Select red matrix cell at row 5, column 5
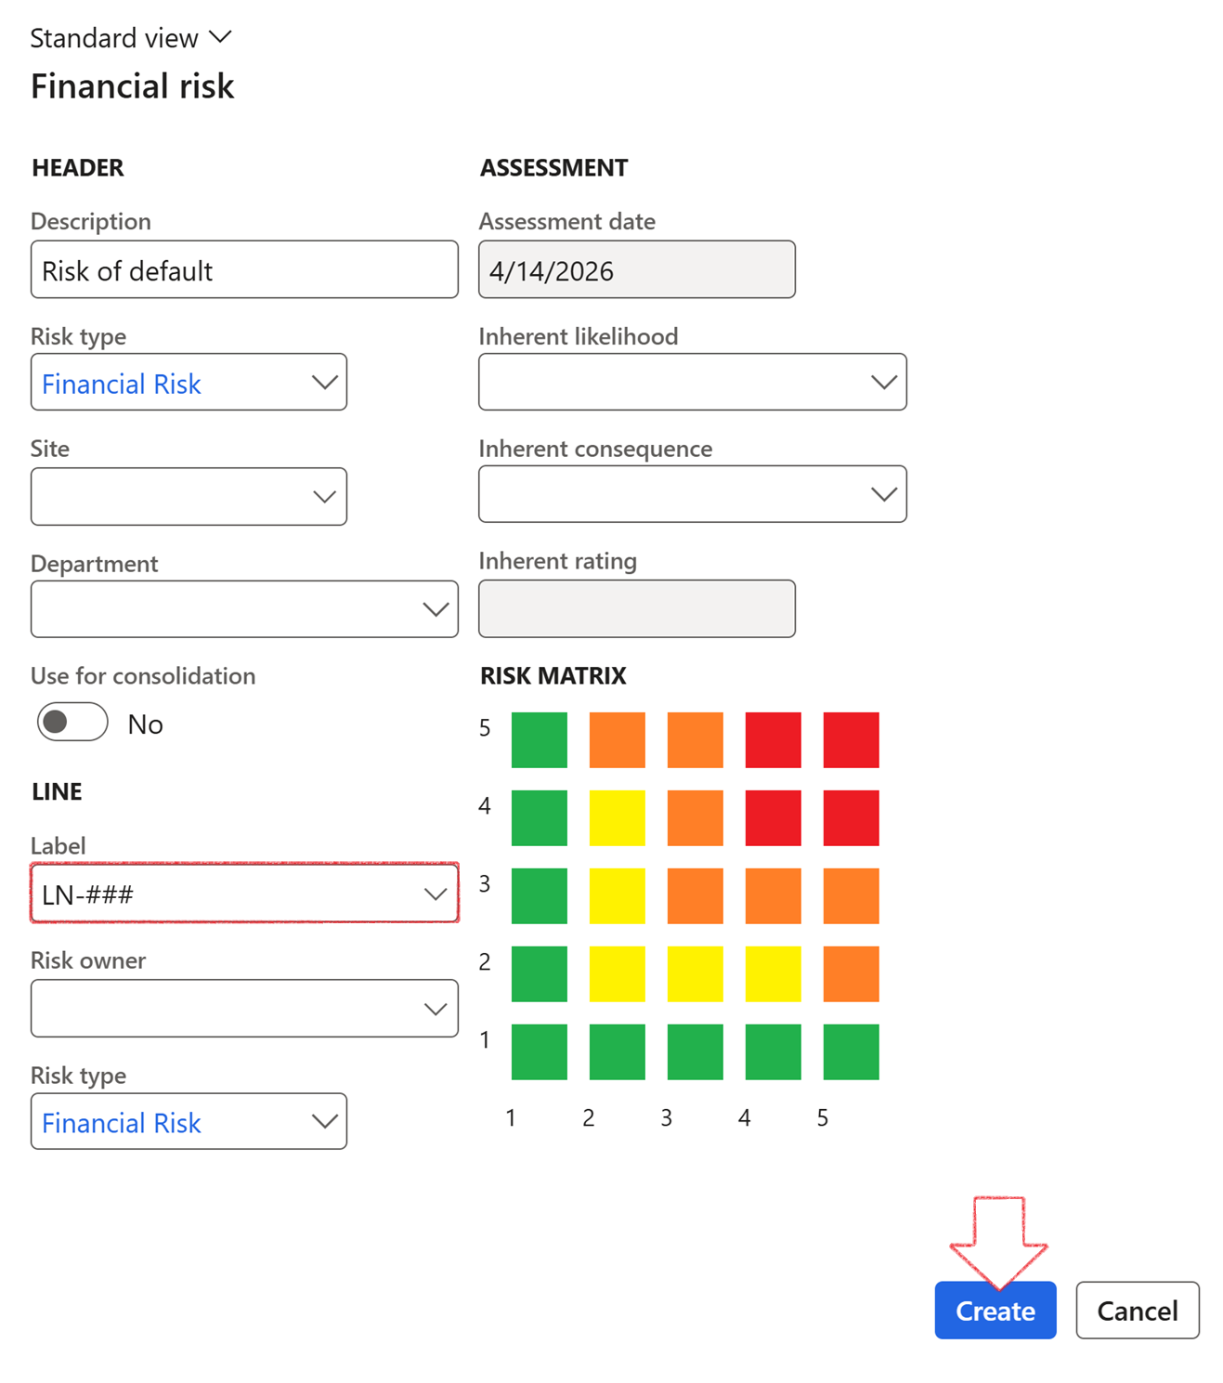Image resolution: width=1223 pixels, height=1383 pixels. 851,740
